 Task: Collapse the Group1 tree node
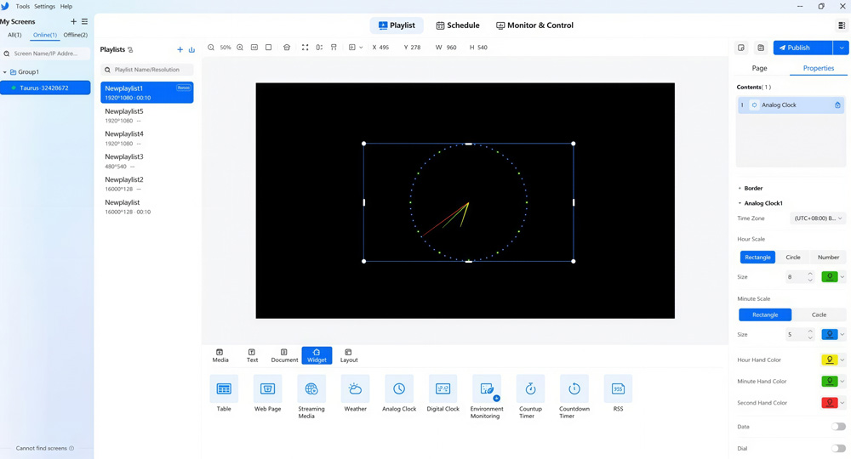[5, 72]
